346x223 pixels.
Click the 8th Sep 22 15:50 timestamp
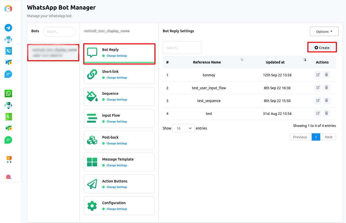point(277,101)
